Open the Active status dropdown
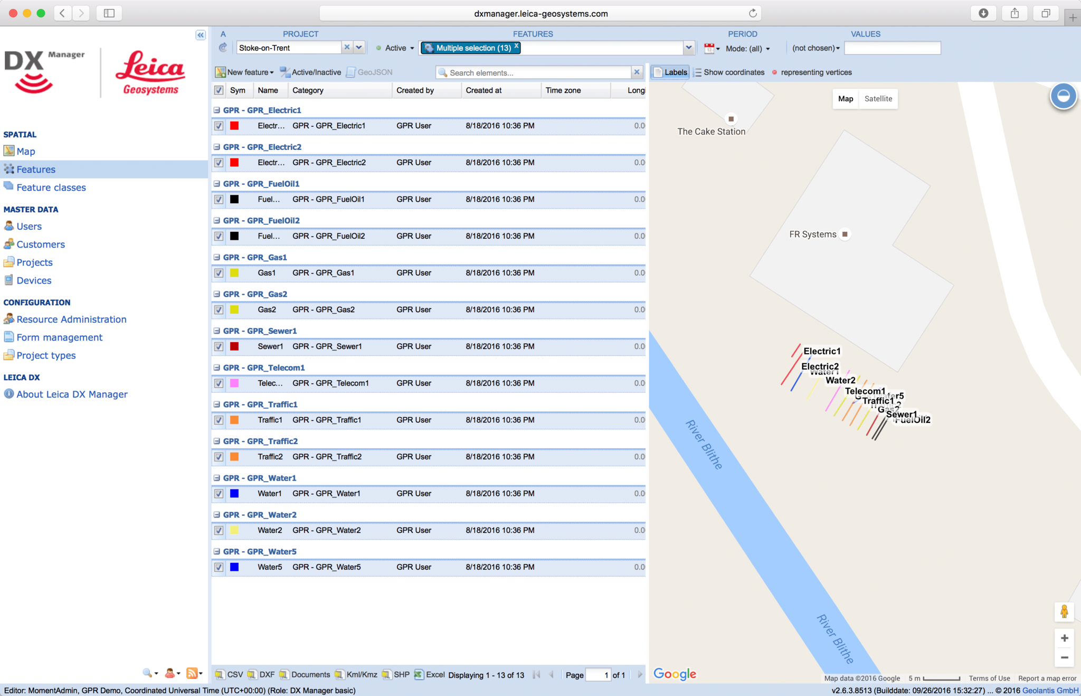Screen dimensions: 1081x696 (395, 48)
